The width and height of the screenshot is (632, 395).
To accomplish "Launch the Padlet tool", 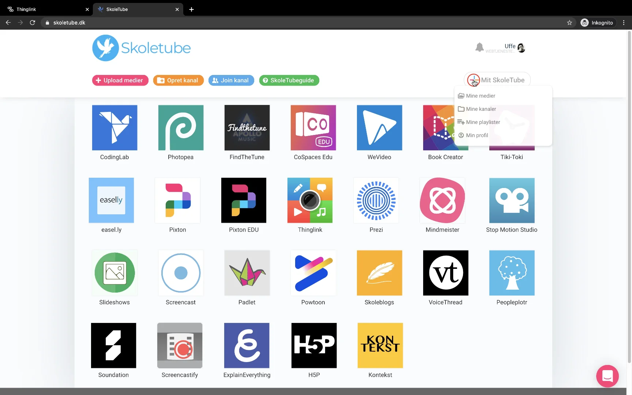I will [247, 273].
